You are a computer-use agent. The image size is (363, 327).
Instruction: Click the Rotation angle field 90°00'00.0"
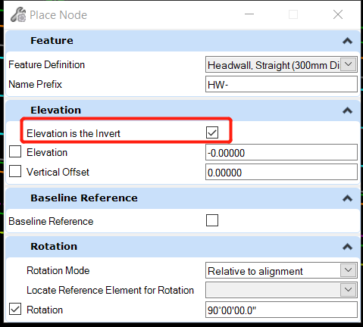[281, 310]
